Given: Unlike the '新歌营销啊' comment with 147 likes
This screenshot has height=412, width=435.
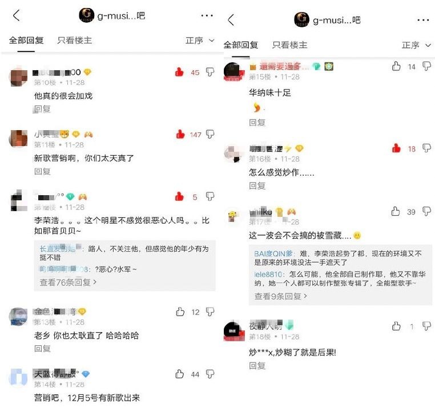Looking at the screenshot, I should pos(180,134).
